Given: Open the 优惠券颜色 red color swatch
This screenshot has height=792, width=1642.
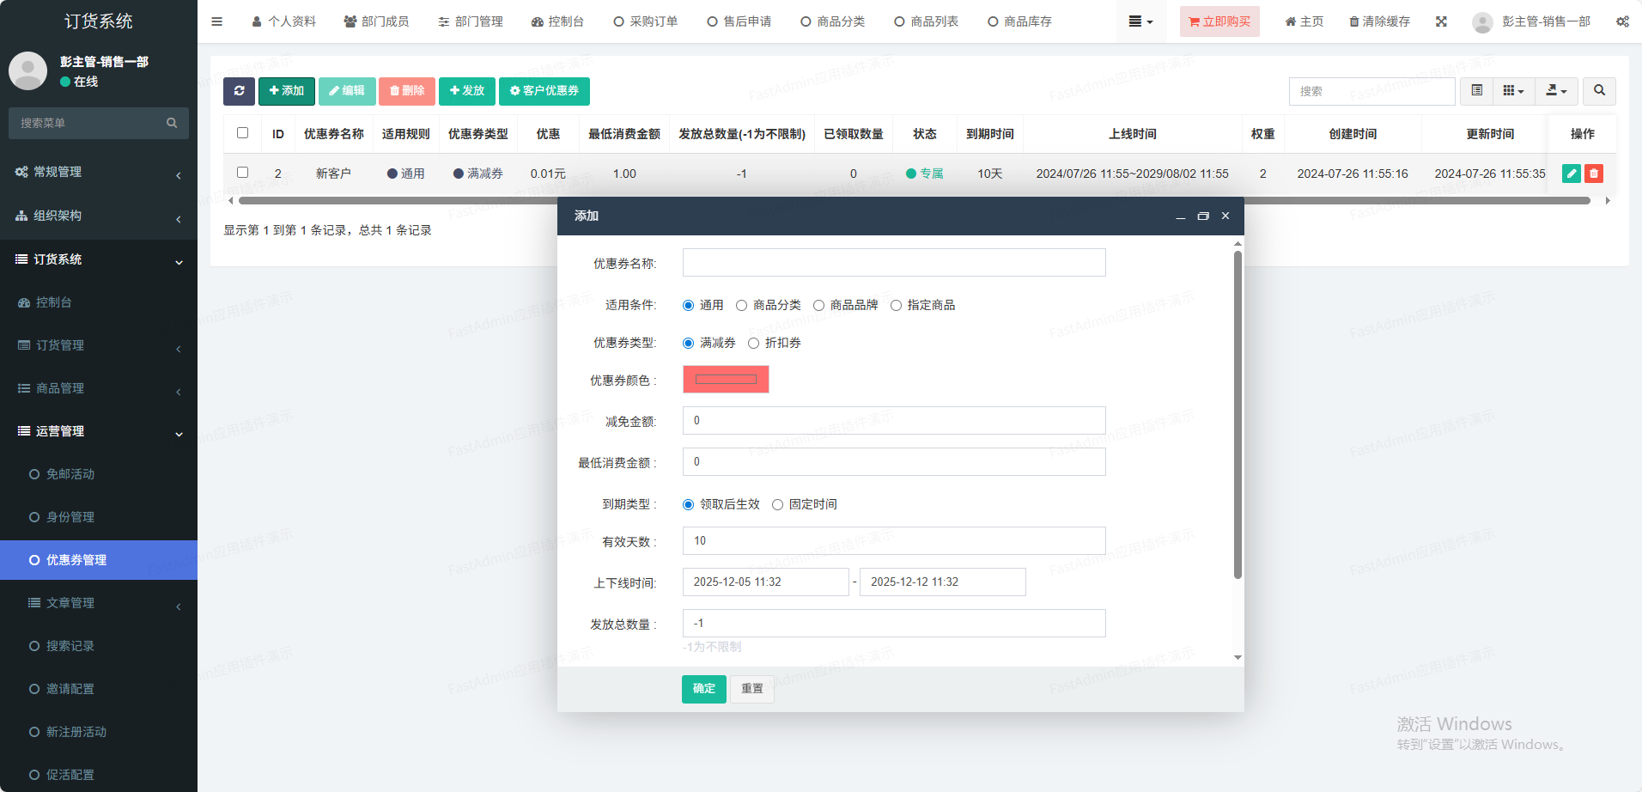Looking at the screenshot, I should pos(726,380).
